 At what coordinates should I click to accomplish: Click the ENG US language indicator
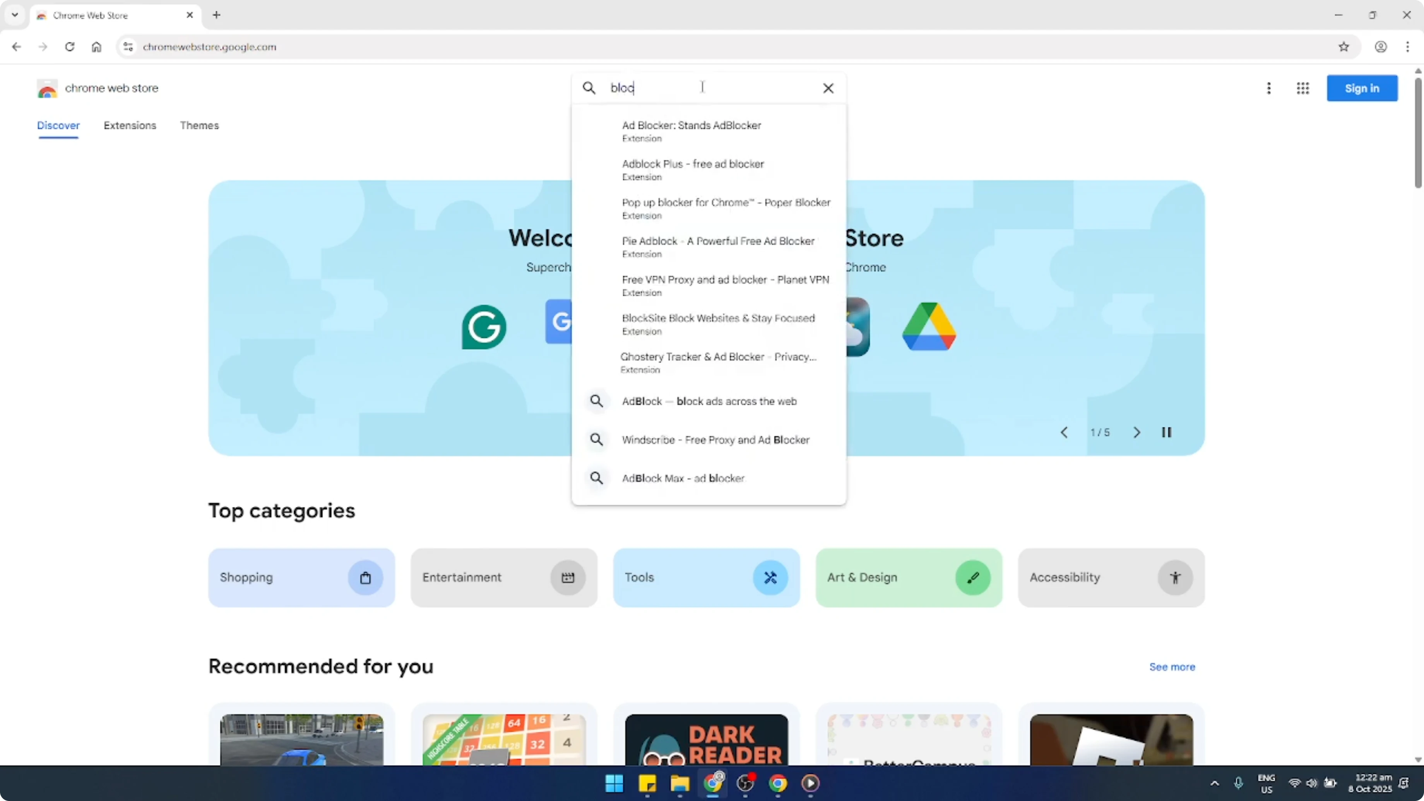click(x=1267, y=783)
